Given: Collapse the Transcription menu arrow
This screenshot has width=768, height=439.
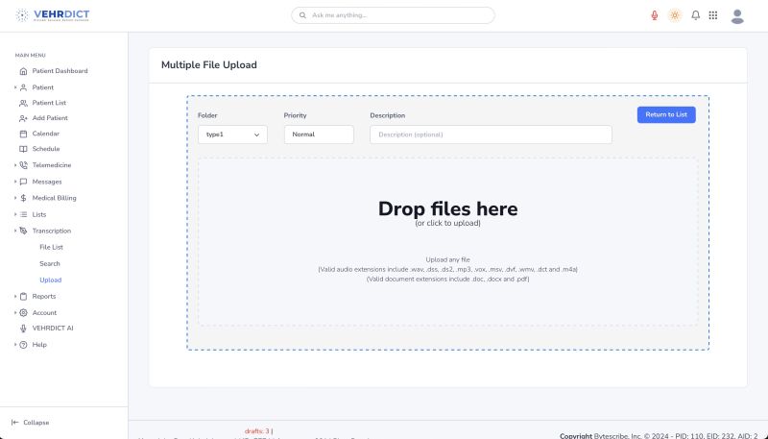Looking at the screenshot, I should [15, 231].
